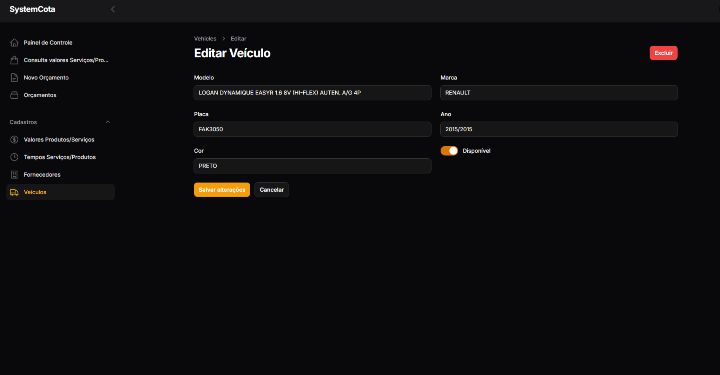The width and height of the screenshot is (720, 375).
Task: Click the Veículos truck icon
Action: pyautogui.click(x=14, y=192)
